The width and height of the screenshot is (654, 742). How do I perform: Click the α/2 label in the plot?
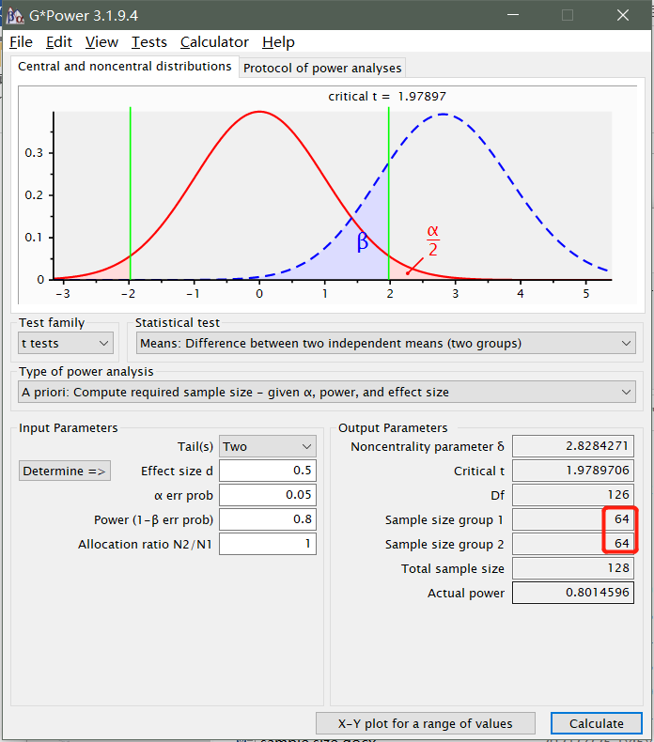click(x=433, y=240)
